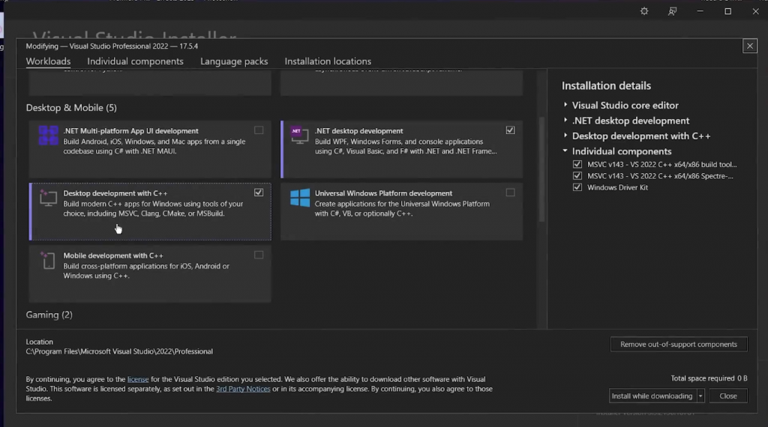Open installer settings gear icon
The image size is (768, 427).
click(x=643, y=11)
